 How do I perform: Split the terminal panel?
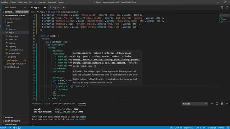217,104
